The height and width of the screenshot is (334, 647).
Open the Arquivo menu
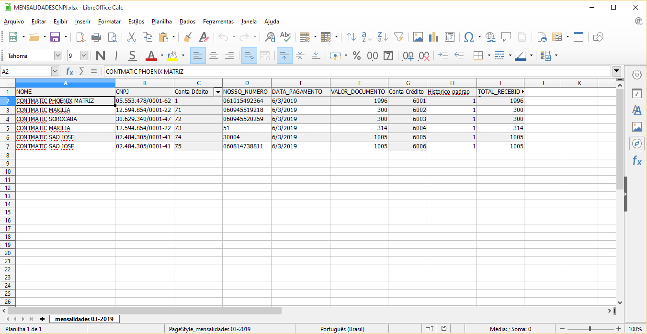point(14,22)
